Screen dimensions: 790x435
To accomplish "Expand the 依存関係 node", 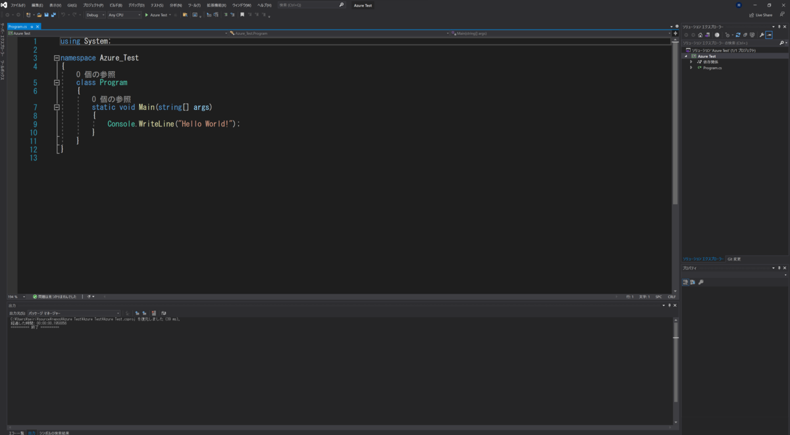I will 691,62.
